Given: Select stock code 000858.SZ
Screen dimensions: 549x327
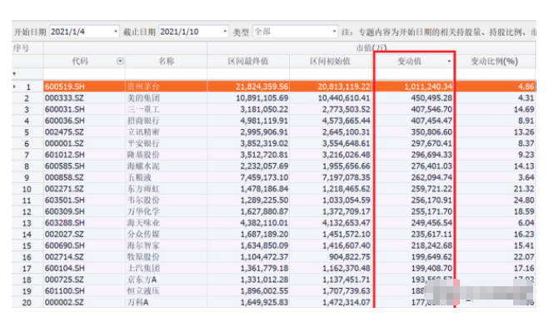Looking at the screenshot, I should (x=64, y=177).
